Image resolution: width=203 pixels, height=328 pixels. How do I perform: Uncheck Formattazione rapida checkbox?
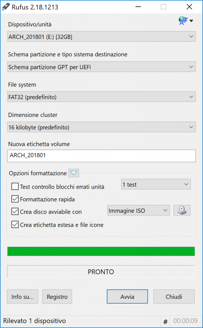pyautogui.click(x=15, y=199)
